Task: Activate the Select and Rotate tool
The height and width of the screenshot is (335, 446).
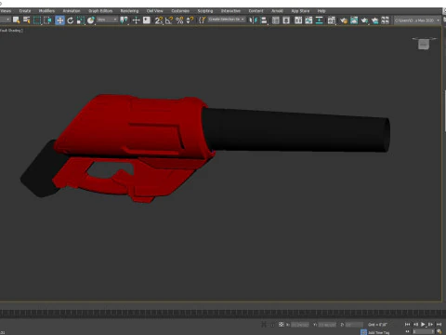Action: click(x=71, y=20)
